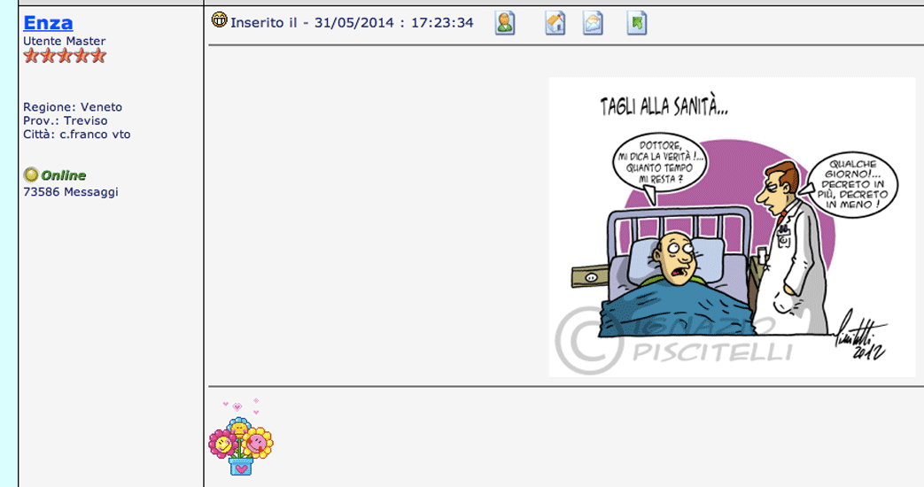Select the text 'Prov.: Treviso'
The width and height of the screenshot is (924, 487).
point(66,120)
